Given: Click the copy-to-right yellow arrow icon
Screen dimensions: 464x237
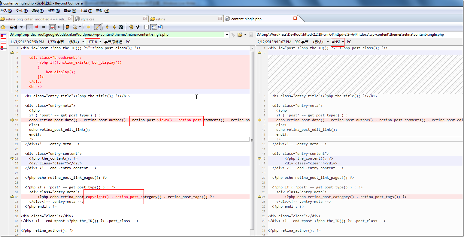Looking at the screenshot, I should [89, 27].
